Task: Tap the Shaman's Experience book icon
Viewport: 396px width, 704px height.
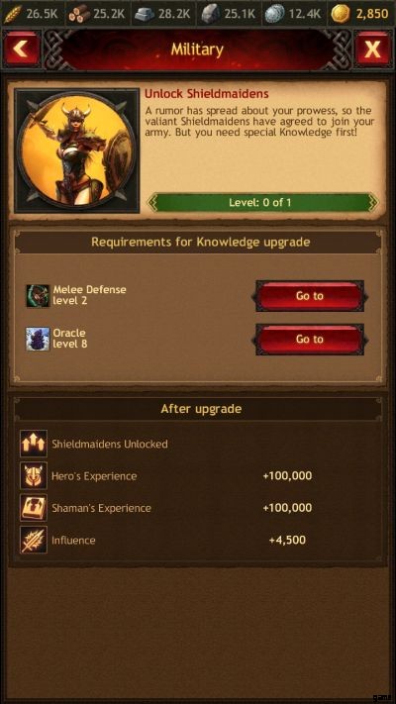Action: pyautogui.click(x=34, y=508)
